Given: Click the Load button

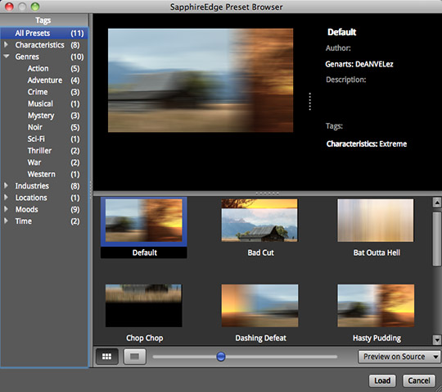Looking at the screenshot, I should (x=382, y=381).
